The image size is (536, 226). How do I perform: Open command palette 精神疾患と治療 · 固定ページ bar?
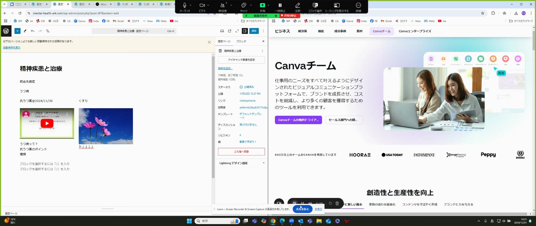tap(134, 31)
